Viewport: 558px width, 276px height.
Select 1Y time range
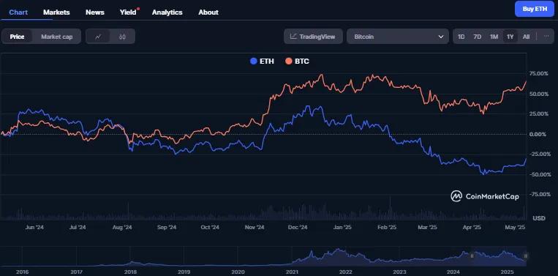[510, 37]
